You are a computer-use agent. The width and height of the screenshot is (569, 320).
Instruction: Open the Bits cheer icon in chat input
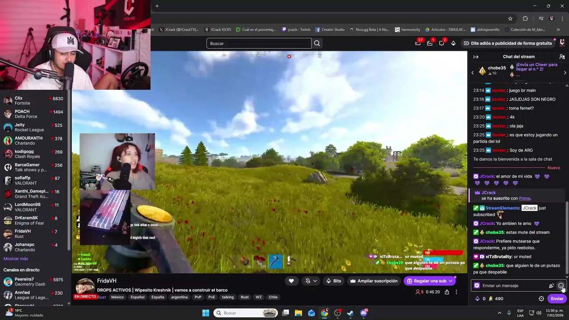pyautogui.click(x=552, y=286)
